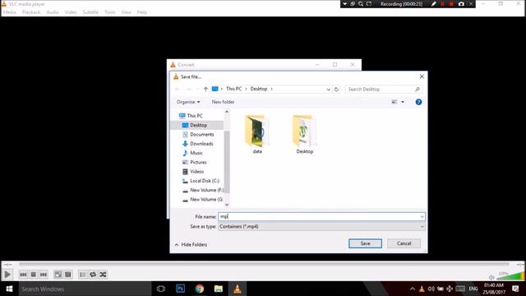526x296 pixels.
Task: Select Music in the navigation pane
Action: click(196, 153)
